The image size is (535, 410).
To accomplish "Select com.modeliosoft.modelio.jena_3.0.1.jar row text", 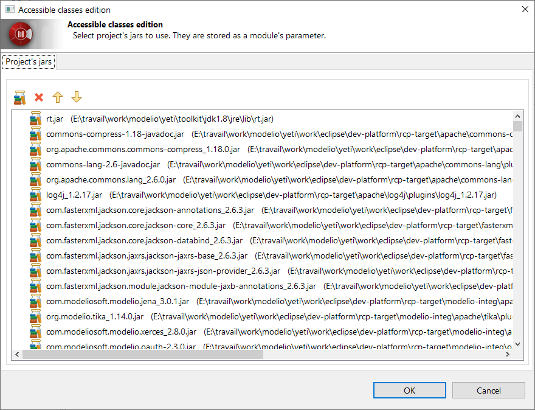I will [x=279, y=301].
